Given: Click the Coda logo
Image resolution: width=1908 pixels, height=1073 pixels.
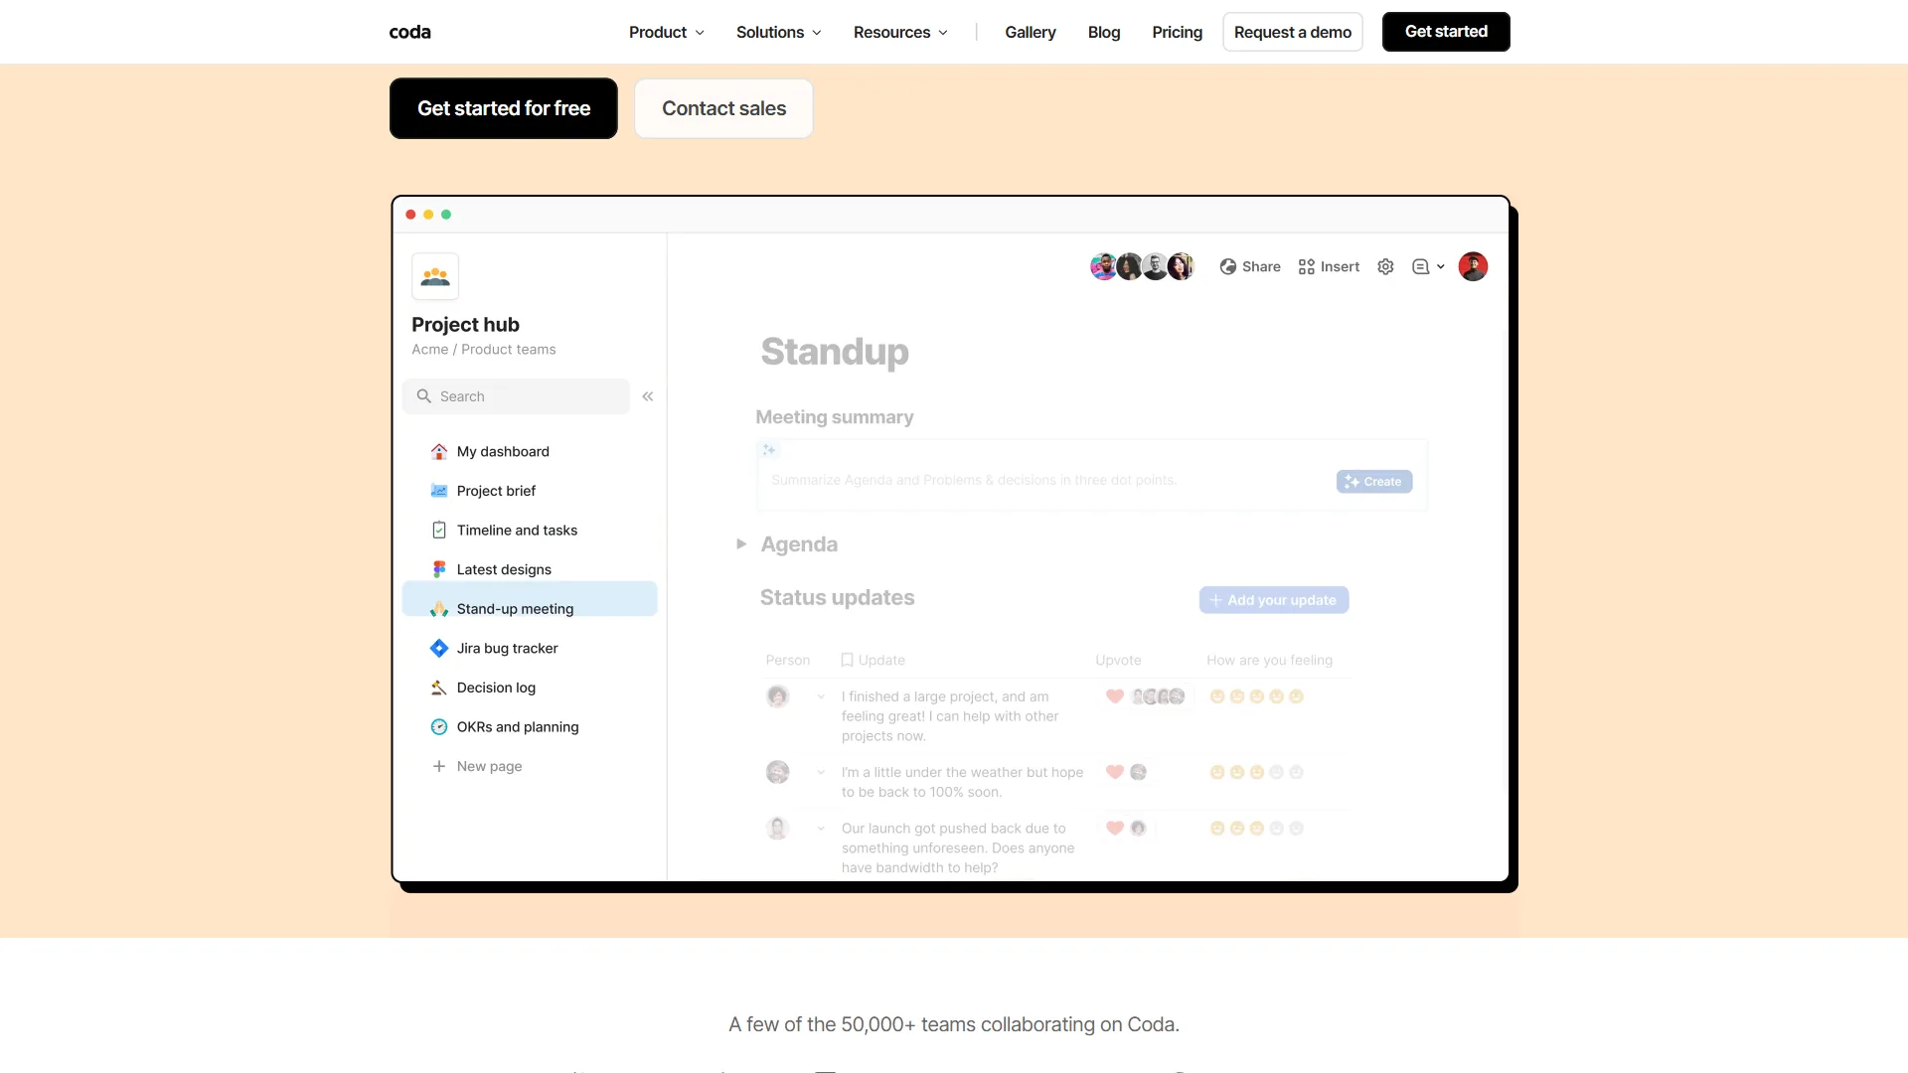Looking at the screenshot, I should pyautogui.click(x=409, y=32).
